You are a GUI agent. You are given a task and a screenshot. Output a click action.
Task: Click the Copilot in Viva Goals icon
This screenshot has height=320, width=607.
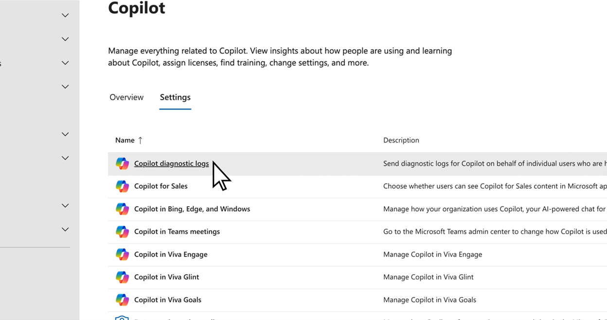(122, 300)
